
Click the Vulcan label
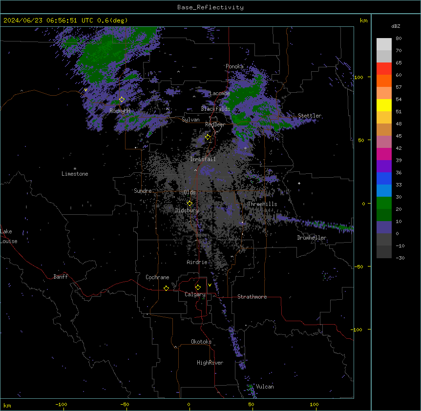pyautogui.click(x=265, y=387)
